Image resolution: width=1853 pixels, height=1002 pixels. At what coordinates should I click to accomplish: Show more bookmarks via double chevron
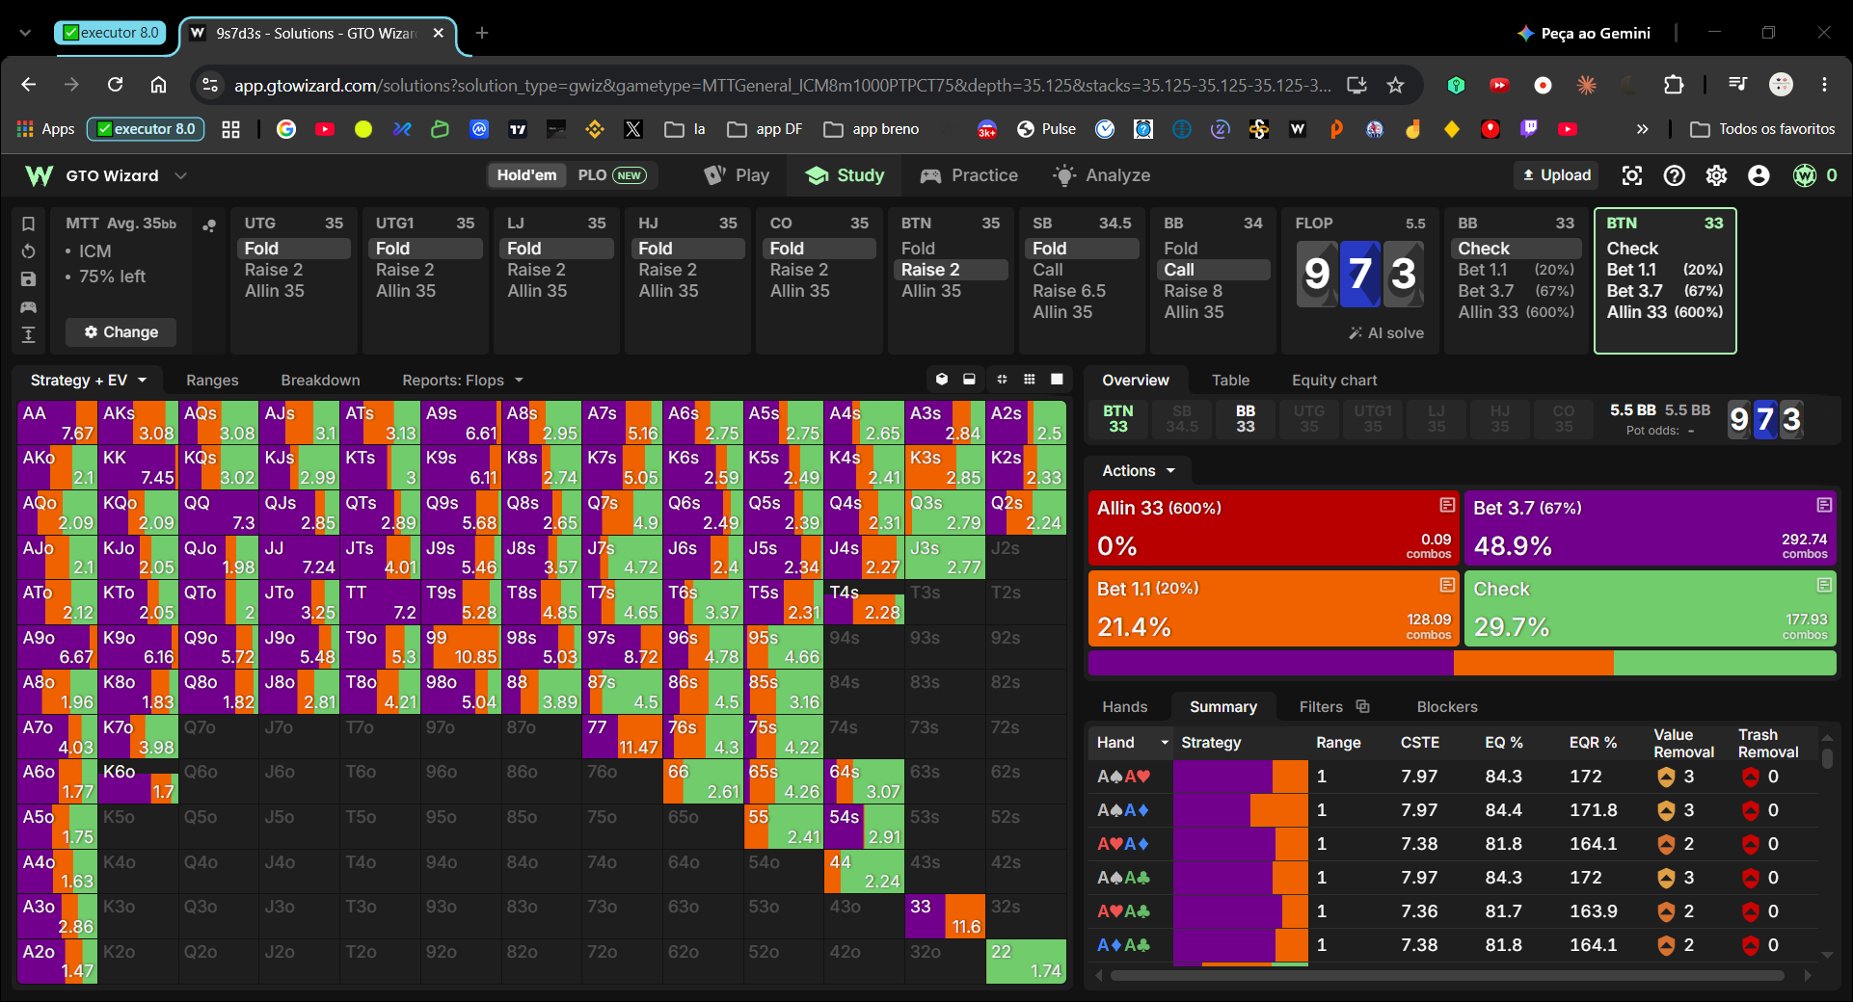(1642, 129)
